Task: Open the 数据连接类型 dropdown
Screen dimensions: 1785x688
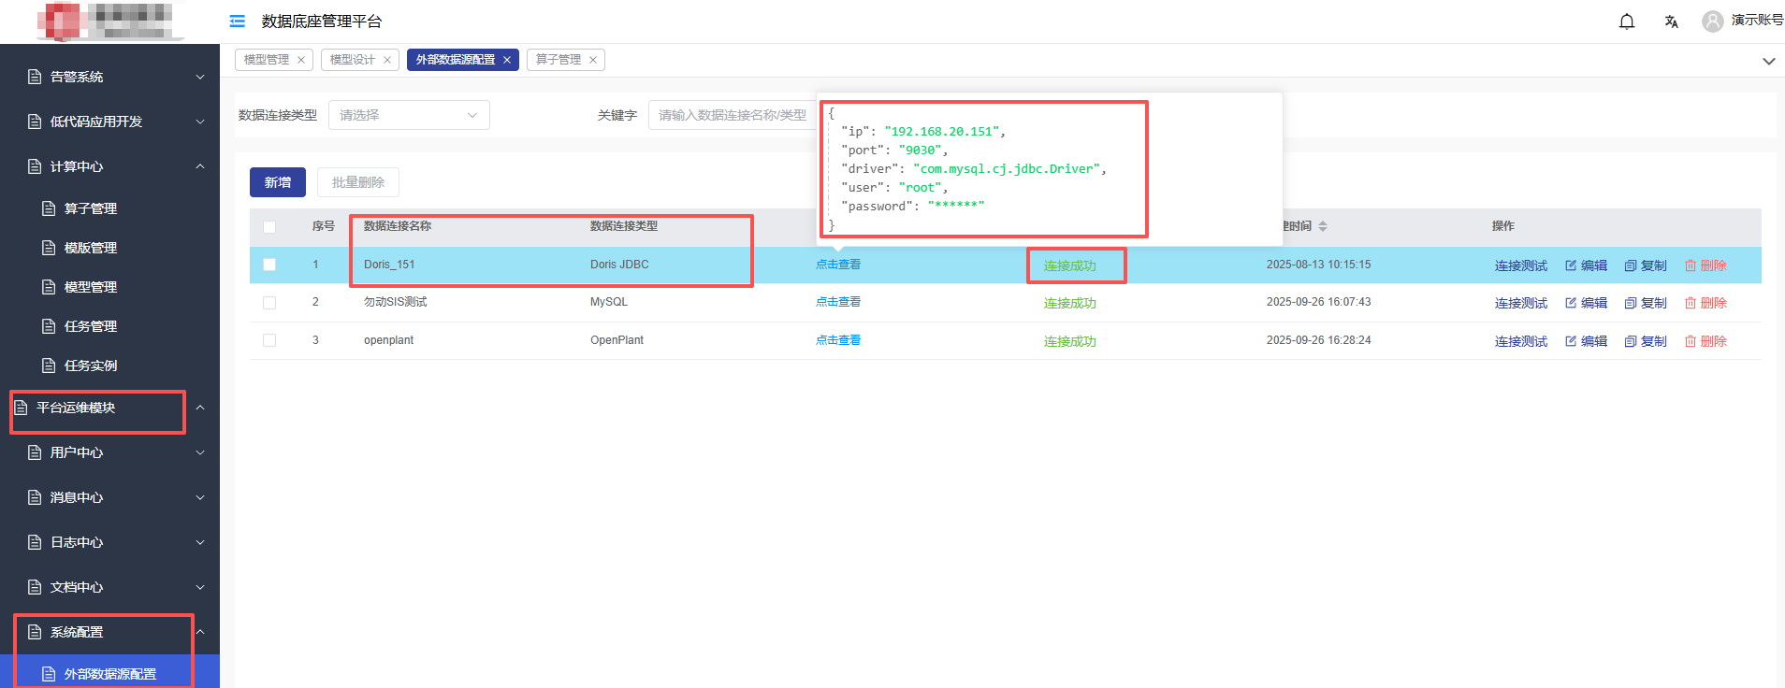Action: (x=409, y=115)
